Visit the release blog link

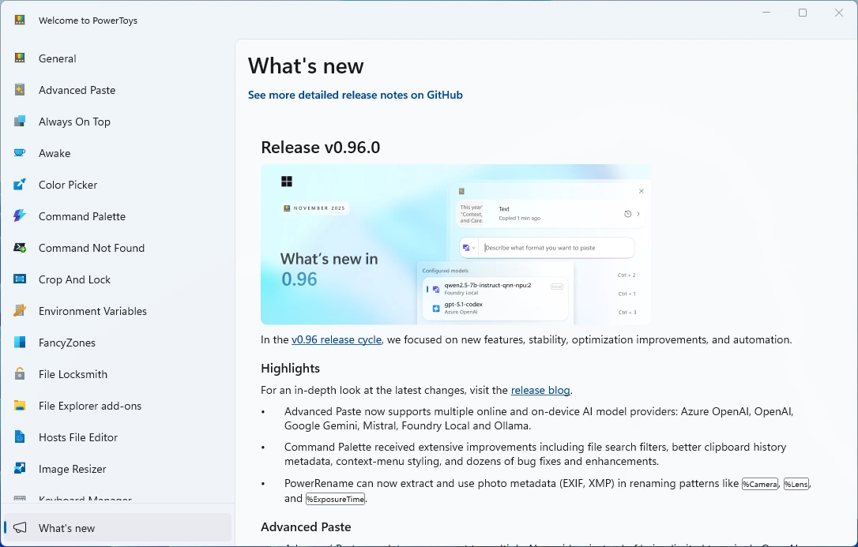540,391
